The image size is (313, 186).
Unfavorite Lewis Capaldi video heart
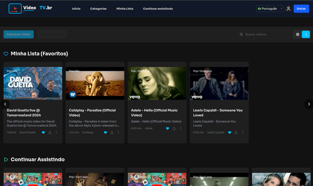point(229,133)
